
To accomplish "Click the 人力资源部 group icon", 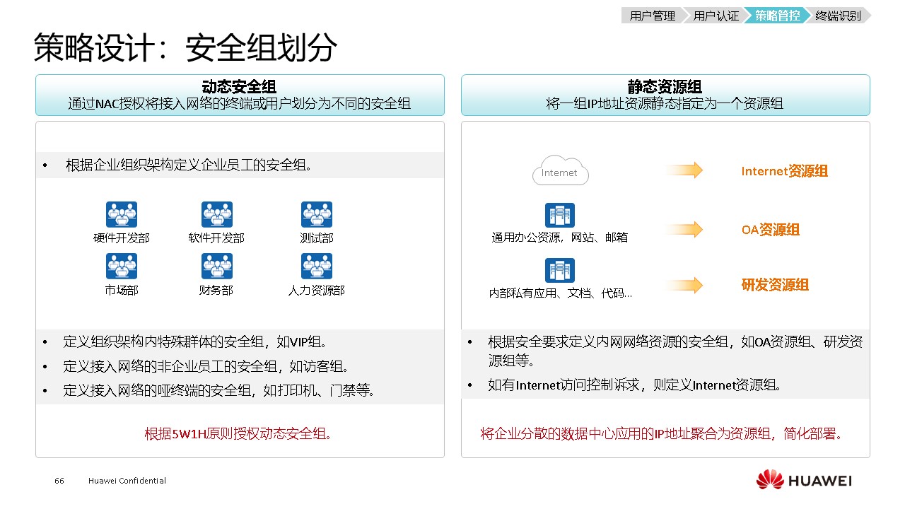I will (316, 267).
